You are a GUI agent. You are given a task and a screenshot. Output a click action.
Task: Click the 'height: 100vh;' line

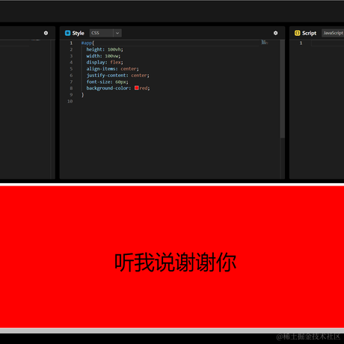pos(105,49)
